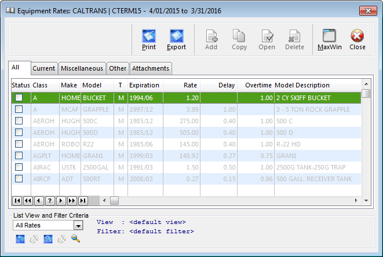
Task: Jump to first record navigation button
Action: tap(17, 201)
